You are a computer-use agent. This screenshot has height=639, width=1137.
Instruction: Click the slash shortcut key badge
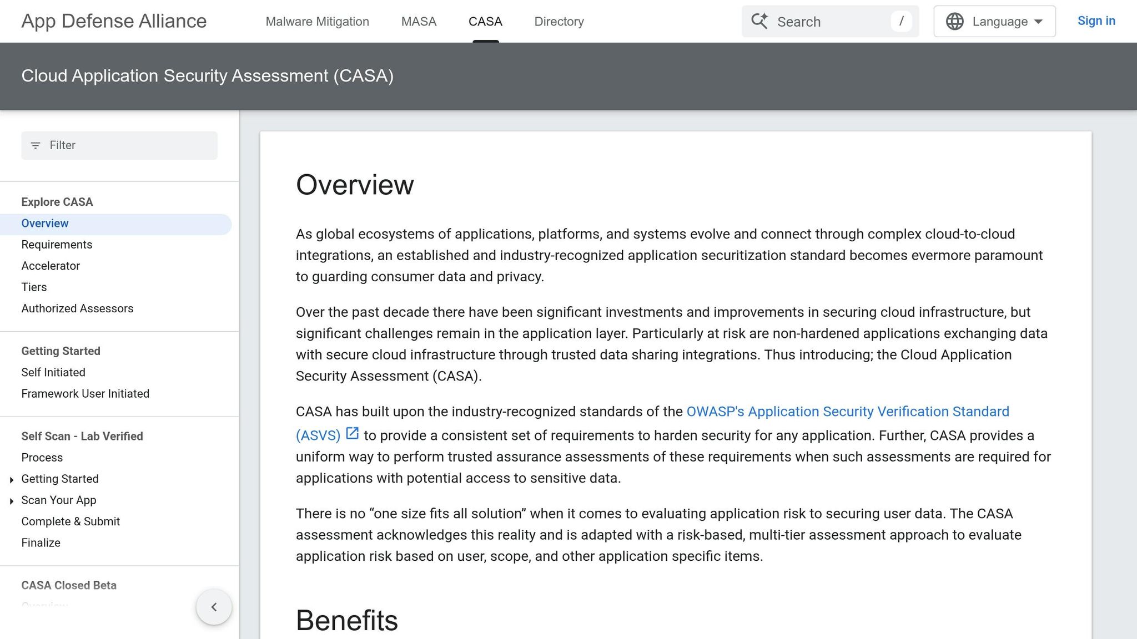tap(901, 21)
